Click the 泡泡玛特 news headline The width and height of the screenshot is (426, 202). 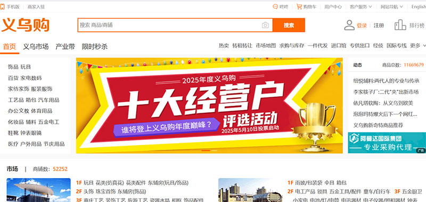point(385,114)
